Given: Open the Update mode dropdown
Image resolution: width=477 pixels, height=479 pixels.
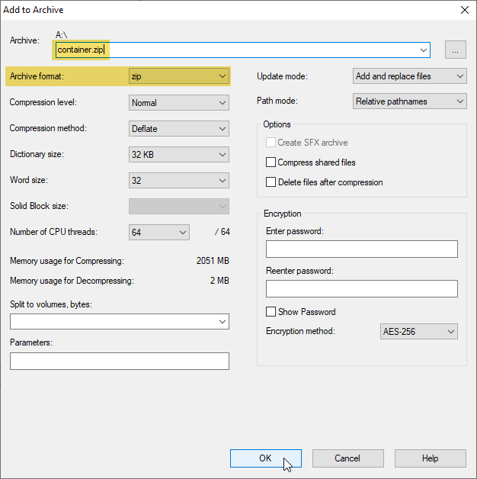Looking at the screenshot, I should [410, 76].
